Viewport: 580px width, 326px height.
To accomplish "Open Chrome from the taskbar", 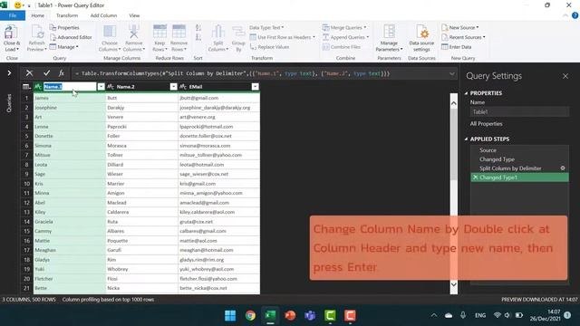I will click(250, 316).
